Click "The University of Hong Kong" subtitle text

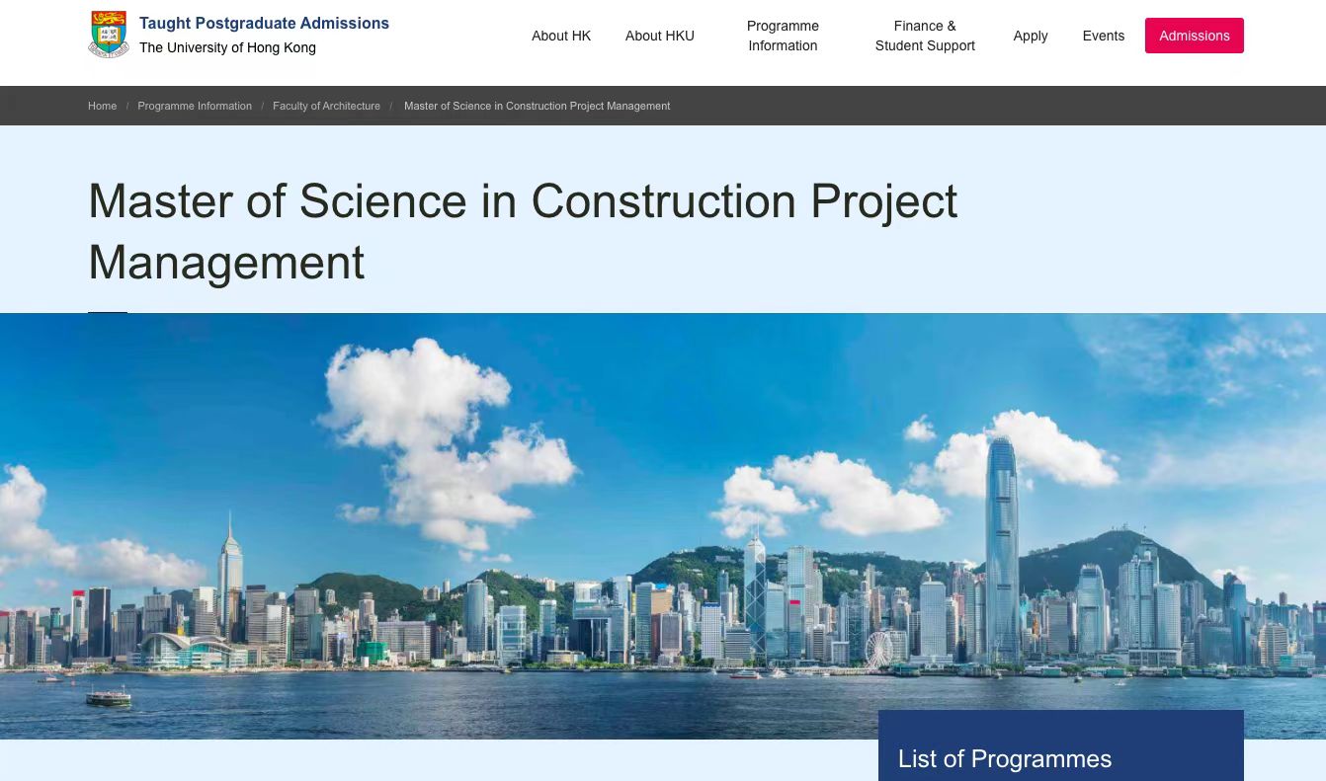coord(227,47)
